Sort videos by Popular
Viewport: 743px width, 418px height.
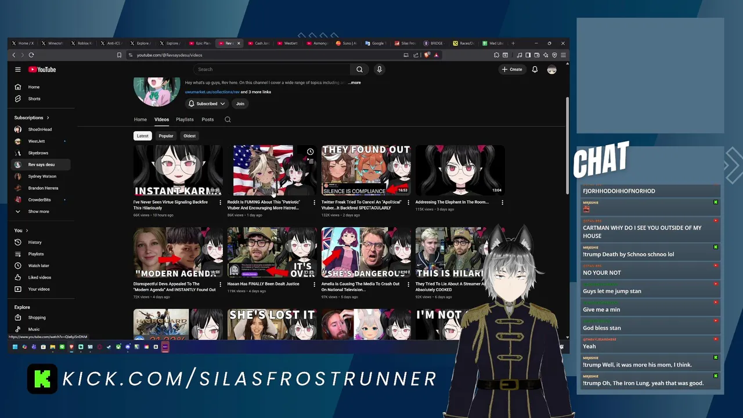click(166, 136)
